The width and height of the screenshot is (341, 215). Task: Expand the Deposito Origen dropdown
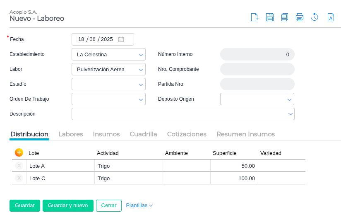pyautogui.click(x=289, y=99)
